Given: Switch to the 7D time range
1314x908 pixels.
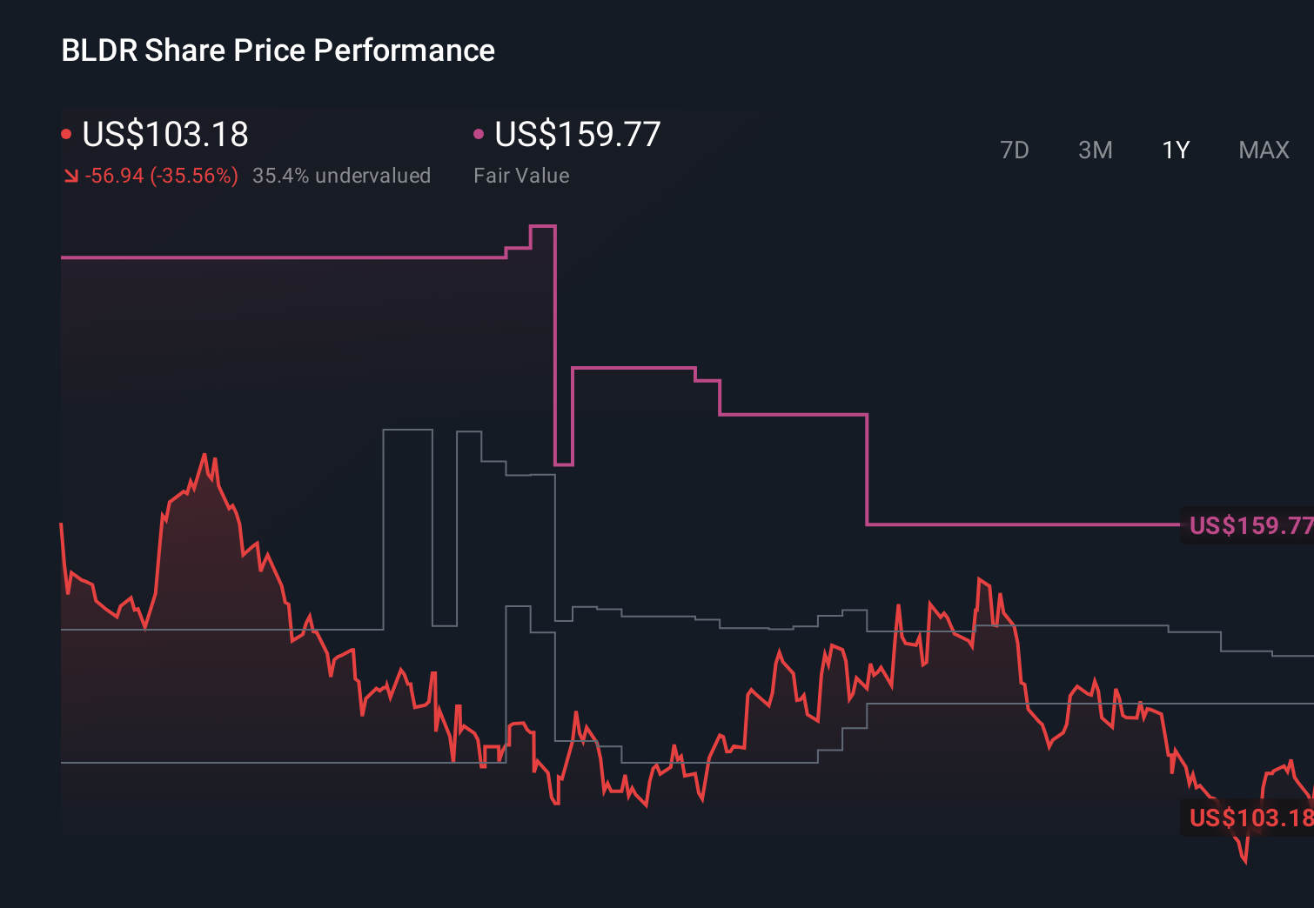Looking at the screenshot, I should [1015, 150].
